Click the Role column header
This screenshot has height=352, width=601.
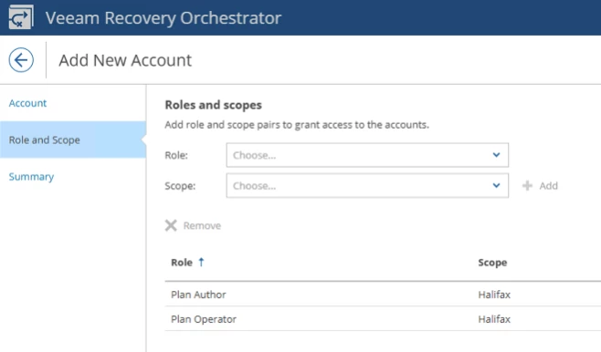click(x=182, y=263)
